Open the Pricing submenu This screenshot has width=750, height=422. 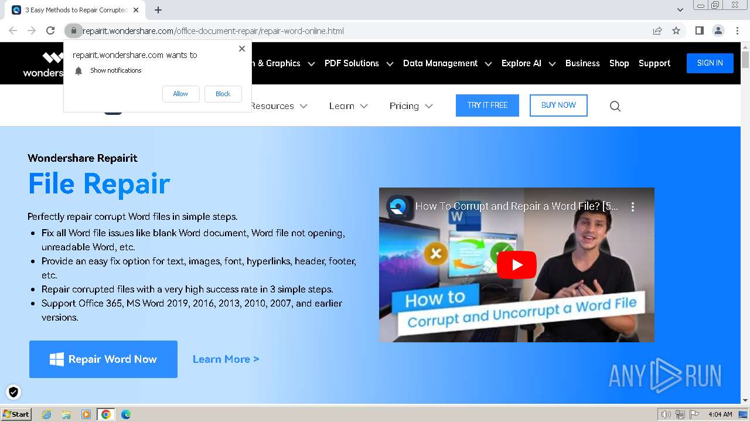coord(404,106)
